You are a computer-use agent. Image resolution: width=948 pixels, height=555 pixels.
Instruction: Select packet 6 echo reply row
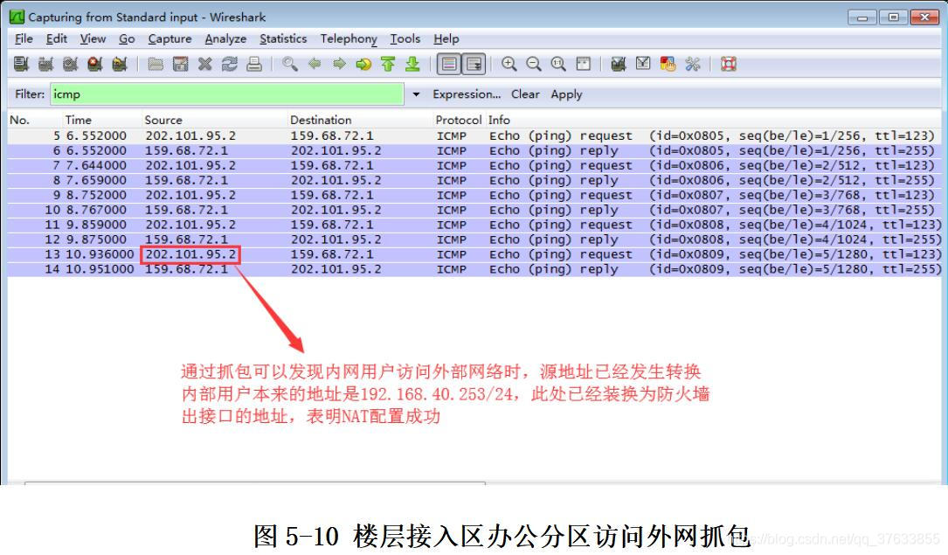point(474,150)
